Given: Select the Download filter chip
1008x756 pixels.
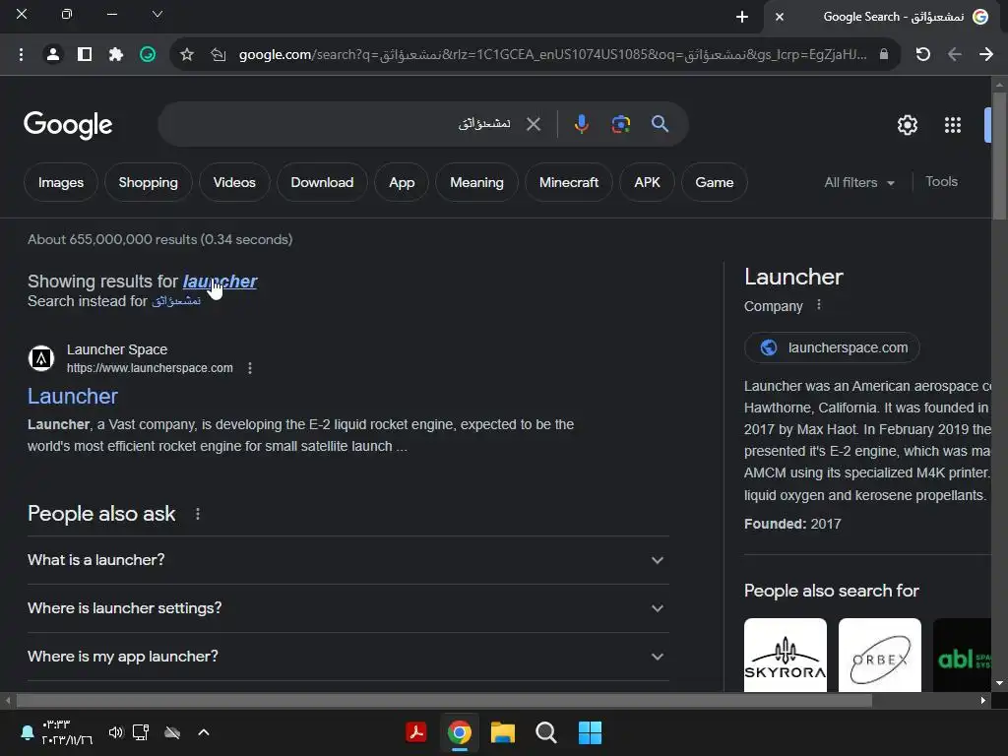Looking at the screenshot, I should tap(322, 182).
